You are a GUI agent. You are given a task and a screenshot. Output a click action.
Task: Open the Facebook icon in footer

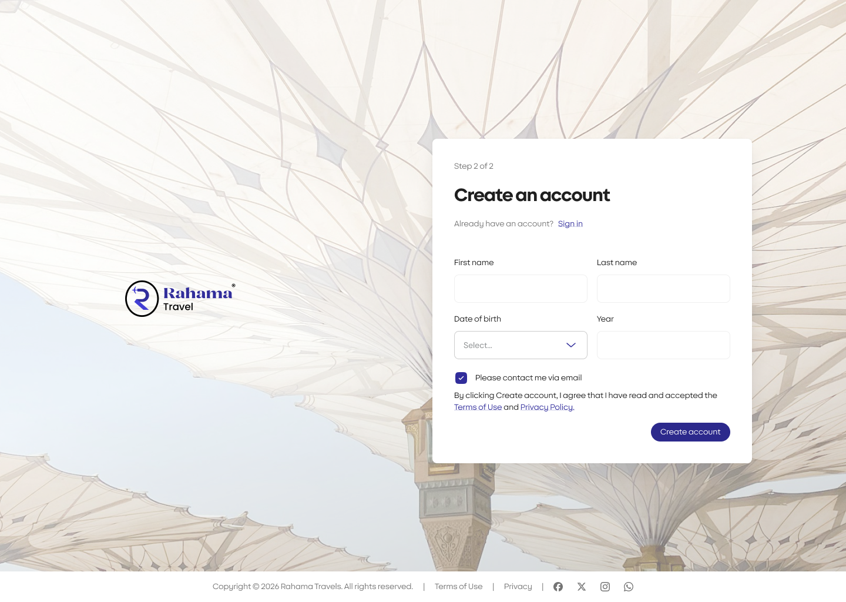(558, 587)
